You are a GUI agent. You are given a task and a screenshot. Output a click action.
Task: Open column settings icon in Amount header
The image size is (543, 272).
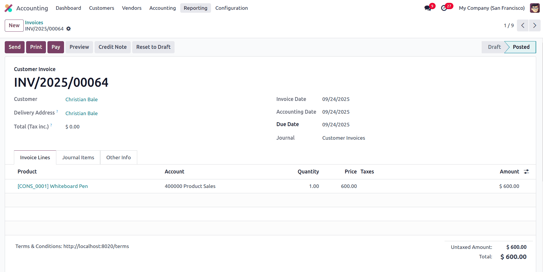coord(526,172)
